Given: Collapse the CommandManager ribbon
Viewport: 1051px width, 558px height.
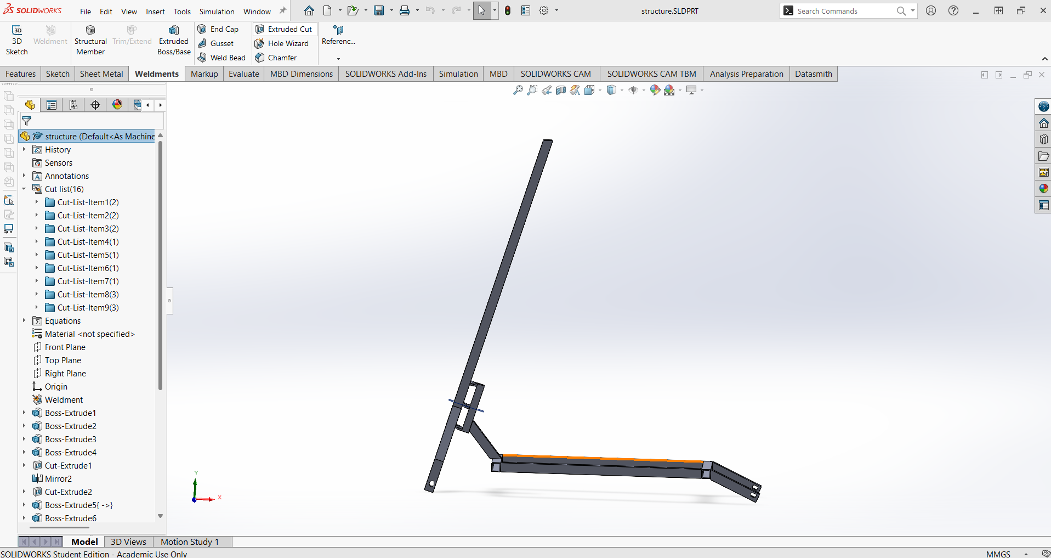Looking at the screenshot, I should point(1044,59).
